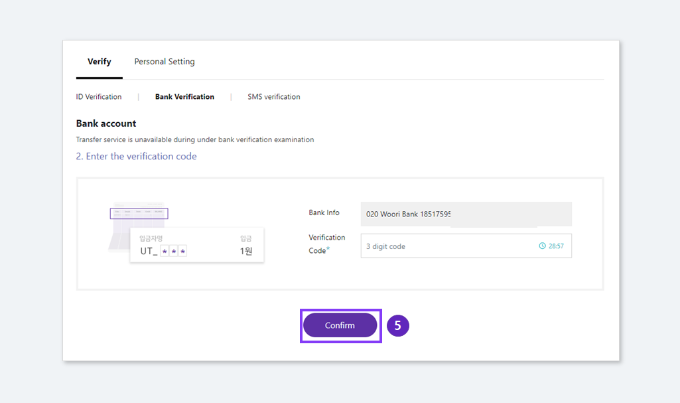This screenshot has height=403, width=680.
Task: Click '2. Enter the verification code' heading
Action: tap(136, 156)
